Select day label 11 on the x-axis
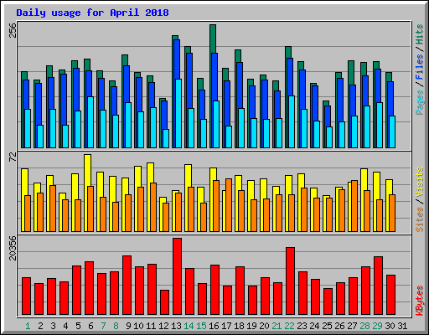The width and height of the screenshot is (429, 335). 151,326
